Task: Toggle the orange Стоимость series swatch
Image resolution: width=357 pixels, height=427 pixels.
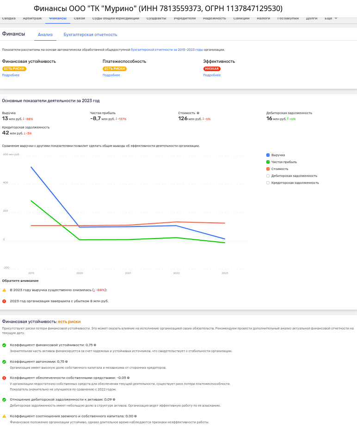Action: click(268, 169)
